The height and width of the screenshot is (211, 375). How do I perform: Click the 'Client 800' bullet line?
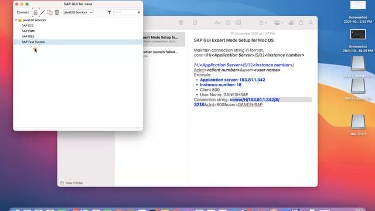pyautogui.click(x=210, y=90)
